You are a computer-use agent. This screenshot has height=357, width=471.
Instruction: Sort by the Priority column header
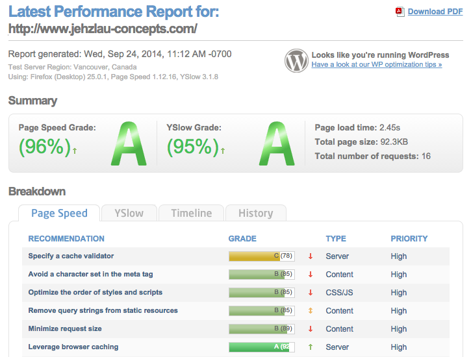[409, 239]
